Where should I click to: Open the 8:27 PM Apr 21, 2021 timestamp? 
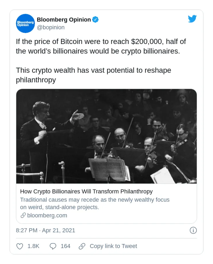pyautogui.click(x=45, y=230)
